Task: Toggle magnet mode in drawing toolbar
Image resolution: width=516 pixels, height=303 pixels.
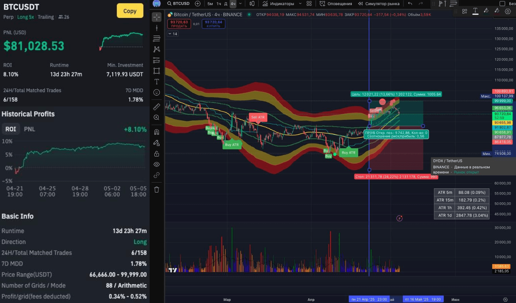Action: pyautogui.click(x=156, y=132)
